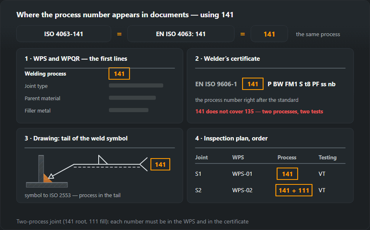Image resolution: width=370 pixels, height=230 pixels.
Task: Click the placeholder bar next to Joint type
Action: coord(136,85)
